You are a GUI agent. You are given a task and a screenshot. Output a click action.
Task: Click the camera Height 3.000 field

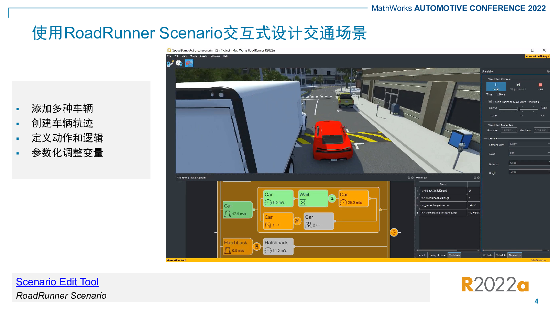click(x=529, y=172)
